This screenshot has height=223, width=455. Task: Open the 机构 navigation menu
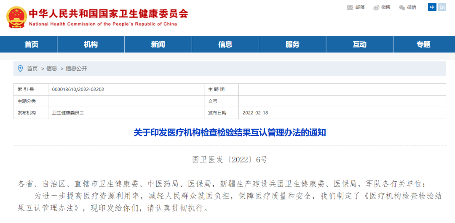(91, 44)
